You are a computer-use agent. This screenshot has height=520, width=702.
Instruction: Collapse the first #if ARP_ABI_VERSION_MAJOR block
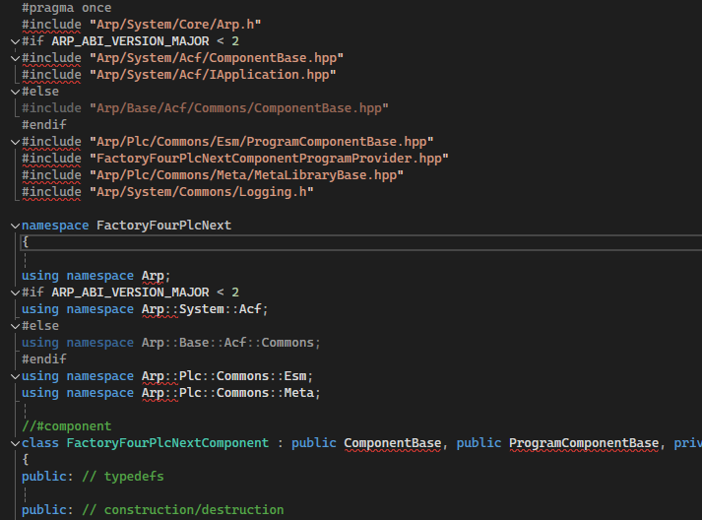click(x=13, y=41)
